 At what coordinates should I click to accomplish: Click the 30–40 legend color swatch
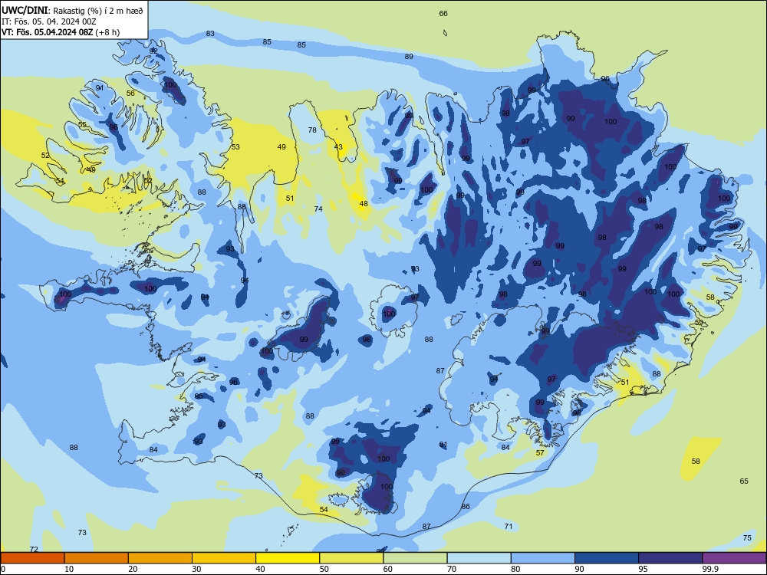coord(224,558)
